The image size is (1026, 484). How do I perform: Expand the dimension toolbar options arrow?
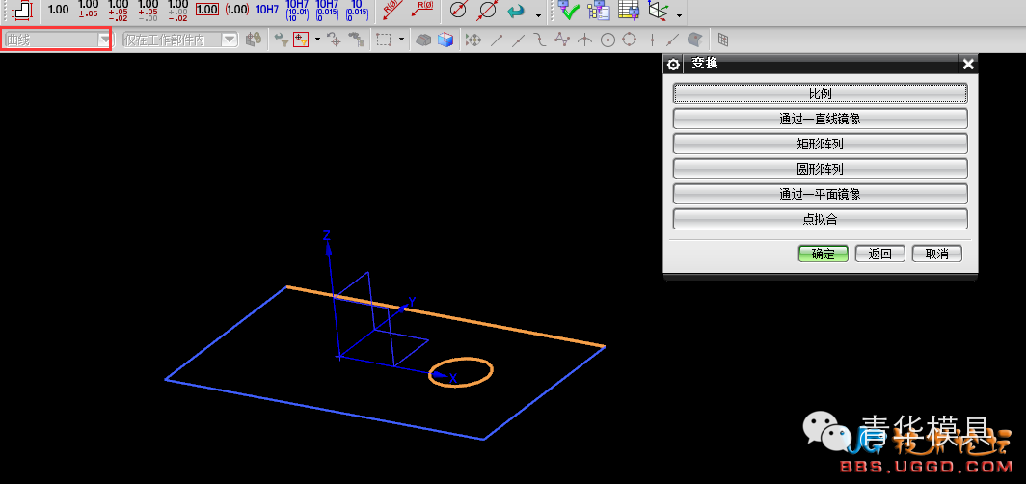538,15
